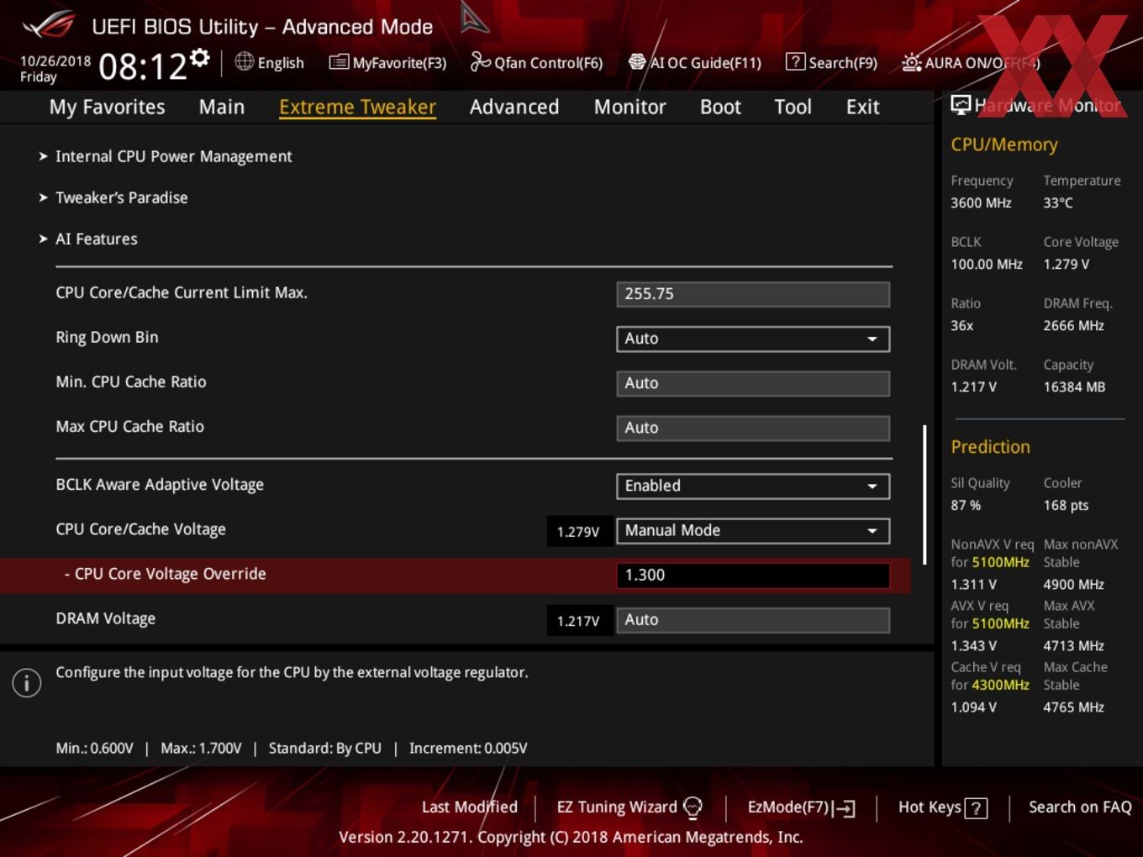Click the Max CPU Cache Ratio field

pos(753,428)
